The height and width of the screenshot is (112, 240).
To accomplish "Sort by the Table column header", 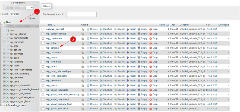I will point(49,25).
